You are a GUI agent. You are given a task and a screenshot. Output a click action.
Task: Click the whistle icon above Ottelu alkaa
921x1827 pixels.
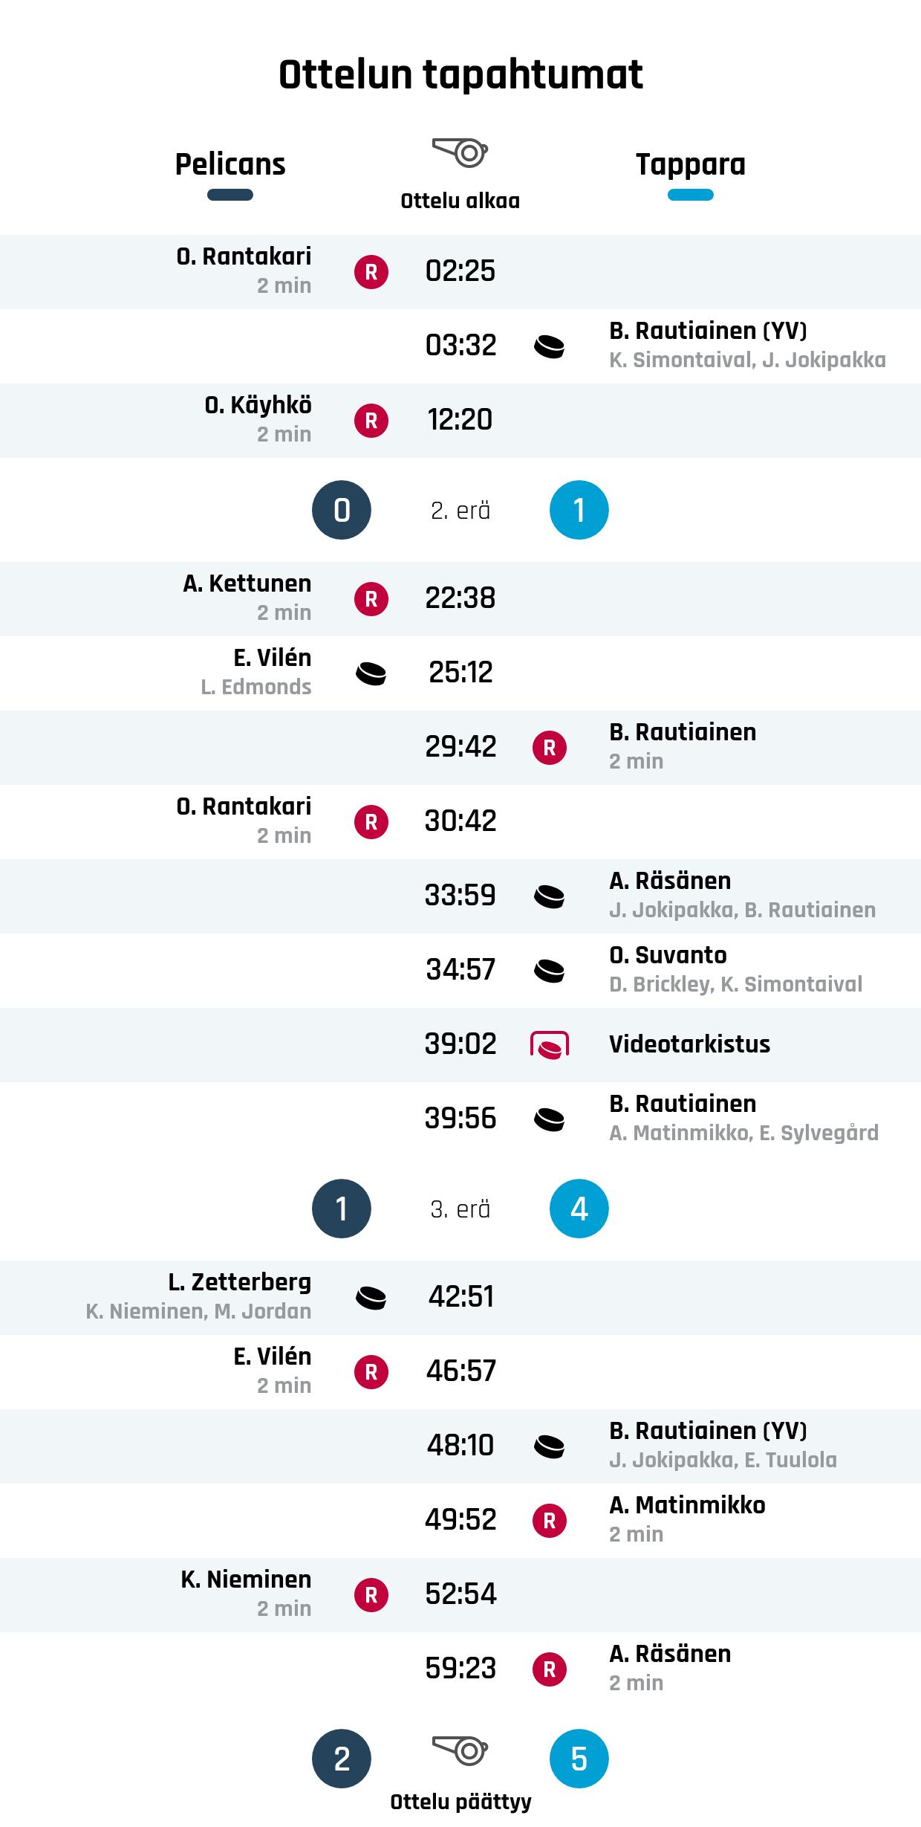(x=460, y=152)
